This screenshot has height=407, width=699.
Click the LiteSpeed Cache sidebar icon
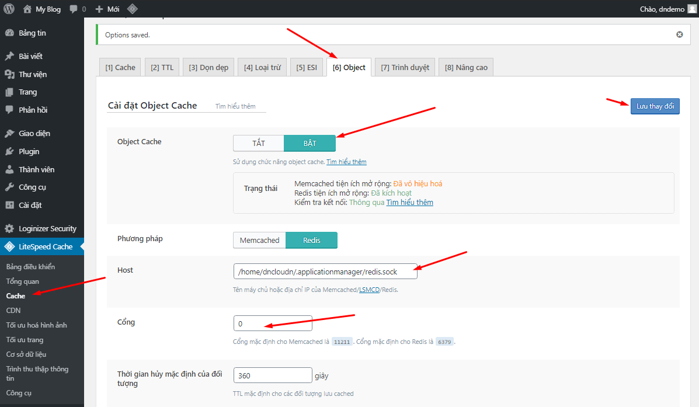[9, 246]
